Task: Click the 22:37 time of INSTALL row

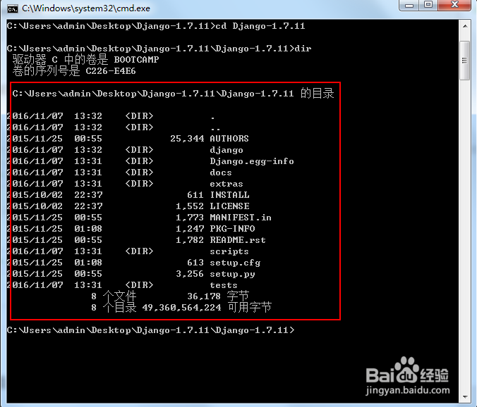Action: (88, 195)
